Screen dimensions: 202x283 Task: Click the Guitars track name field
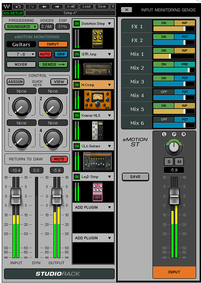[21, 44]
